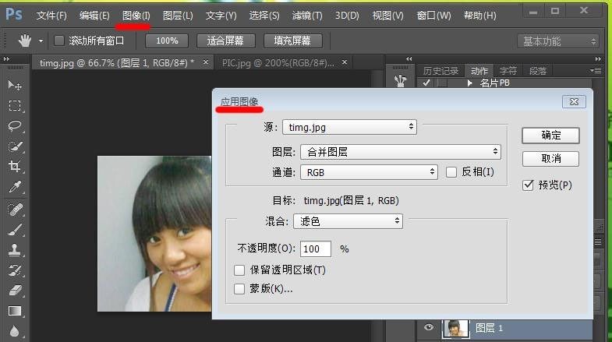Select the Eyedropper tool

point(14,187)
